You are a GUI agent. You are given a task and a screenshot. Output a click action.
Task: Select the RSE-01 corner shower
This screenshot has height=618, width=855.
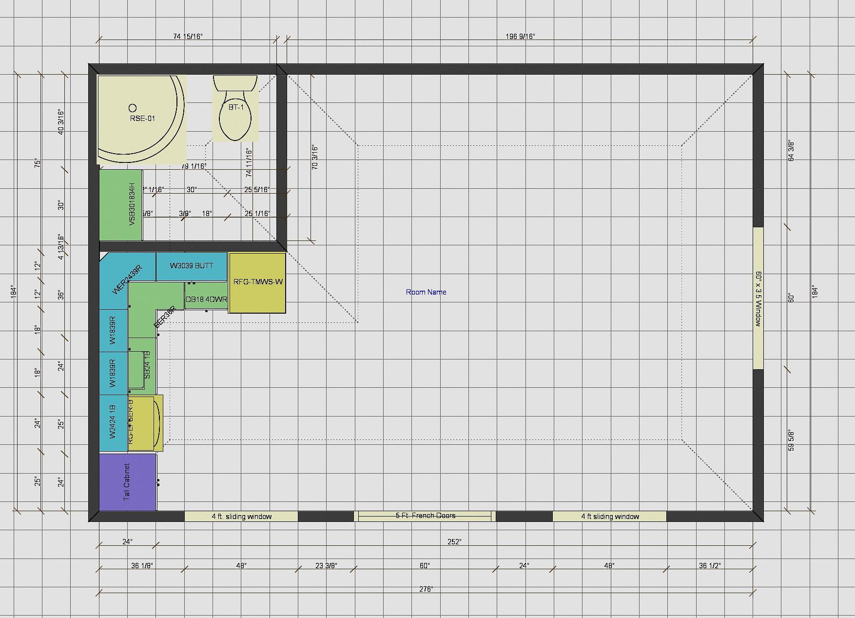point(142,119)
